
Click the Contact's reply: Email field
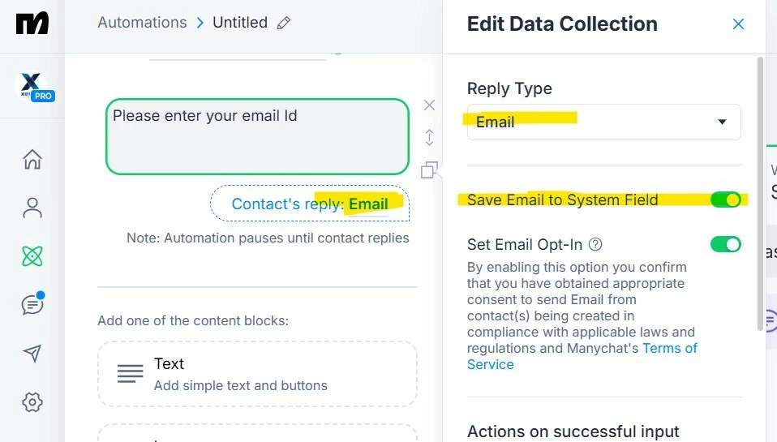click(310, 204)
